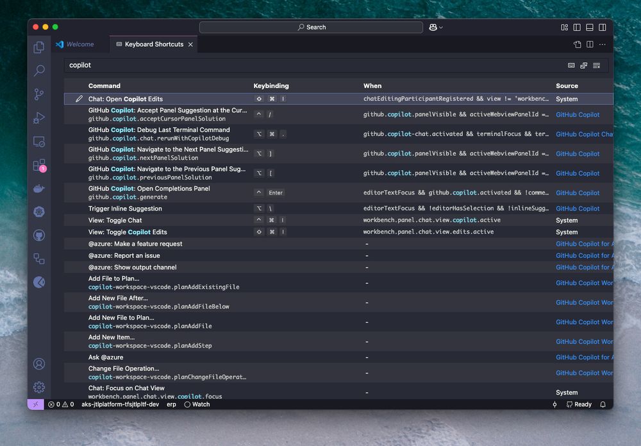Switch to the Welcome tab
The width and height of the screenshot is (641, 446).
tap(80, 44)
